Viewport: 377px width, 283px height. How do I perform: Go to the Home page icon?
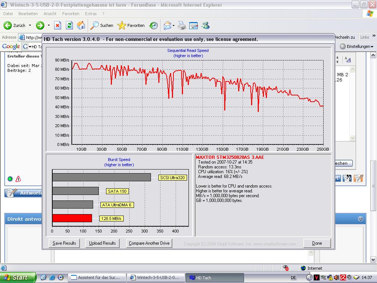coord(81,25)
